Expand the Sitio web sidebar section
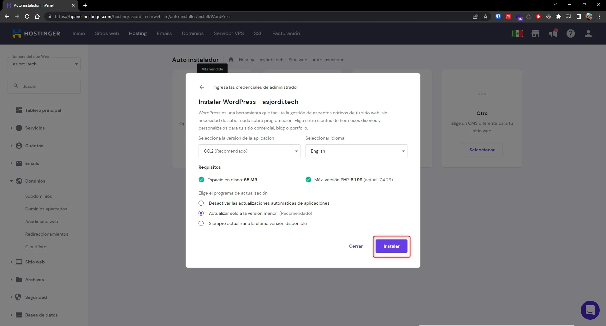Image resolution: width=606 pixels, height=326 pixels. (x=11, y=262)
